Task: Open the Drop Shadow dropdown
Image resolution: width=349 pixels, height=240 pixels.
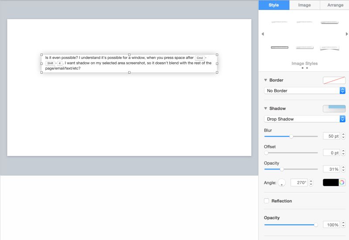Action: coord(305,119)
